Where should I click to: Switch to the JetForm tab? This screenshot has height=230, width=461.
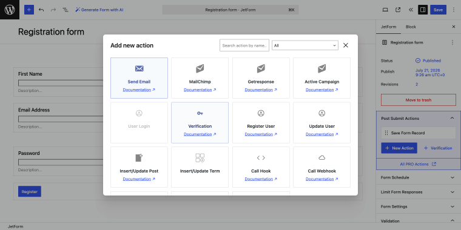click(388, 27)
